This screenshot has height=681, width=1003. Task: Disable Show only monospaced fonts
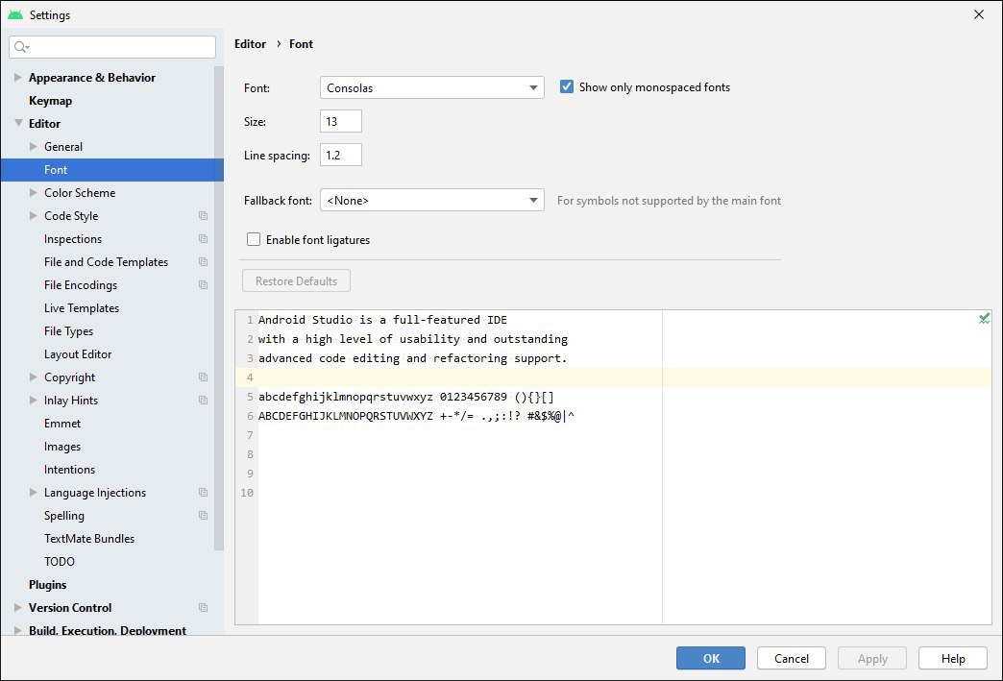[x=567, y=87]
